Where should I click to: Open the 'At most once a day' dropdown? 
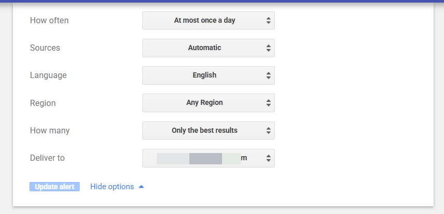click(205, 21)
